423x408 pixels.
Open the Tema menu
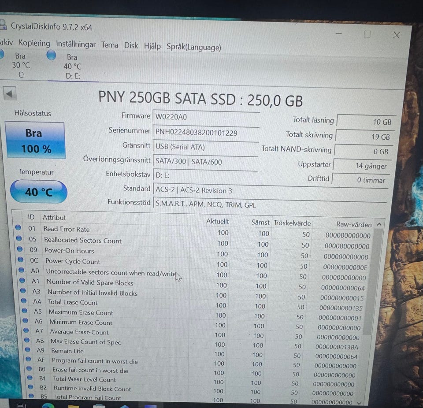click(110, 45)
